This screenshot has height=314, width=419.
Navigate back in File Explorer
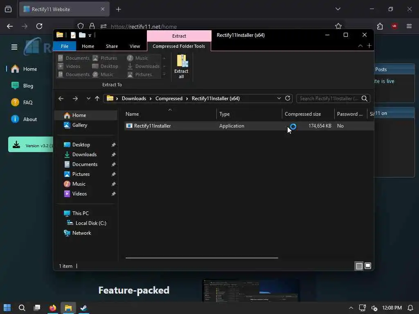click(x=61, y=99)
